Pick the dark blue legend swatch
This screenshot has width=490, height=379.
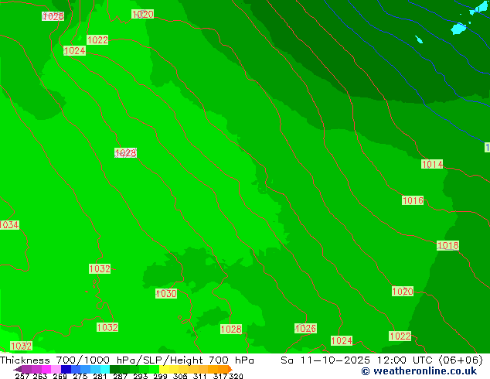[x=66, y=369]
